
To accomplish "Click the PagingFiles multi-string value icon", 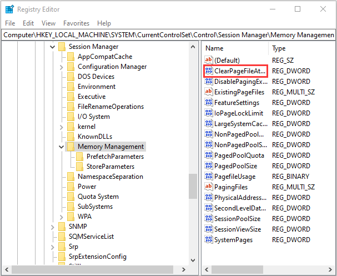I will click(209, 187).
